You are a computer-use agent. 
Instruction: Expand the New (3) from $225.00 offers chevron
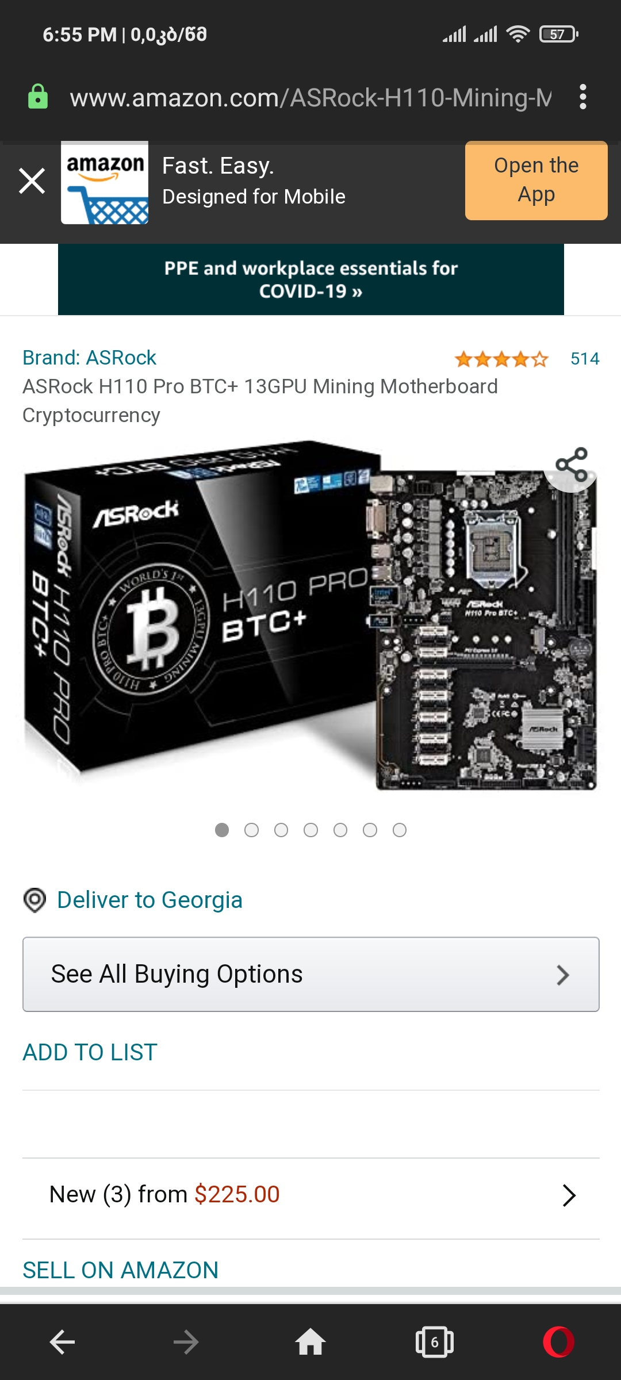(569, 1195)
